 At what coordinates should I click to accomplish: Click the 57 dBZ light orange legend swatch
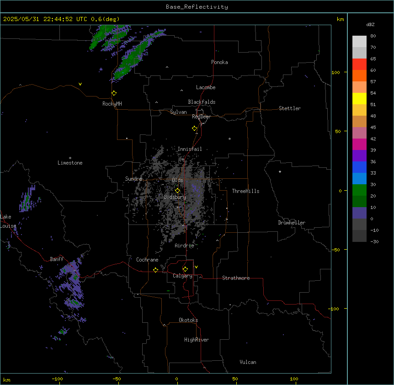pyautogui.click(x=359, y=87)
